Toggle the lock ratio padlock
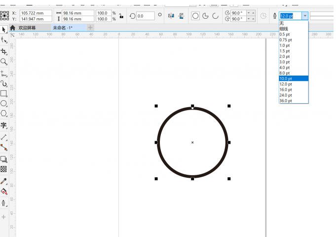 (x=121, y=16)
